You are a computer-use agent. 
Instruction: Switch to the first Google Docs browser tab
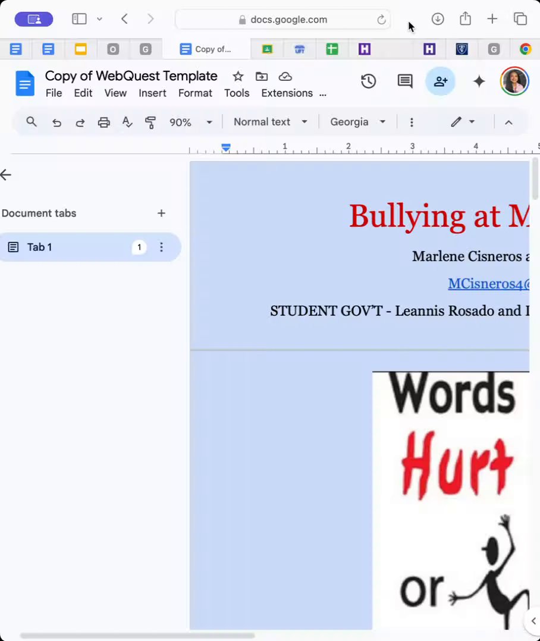[x=15, y=49]
